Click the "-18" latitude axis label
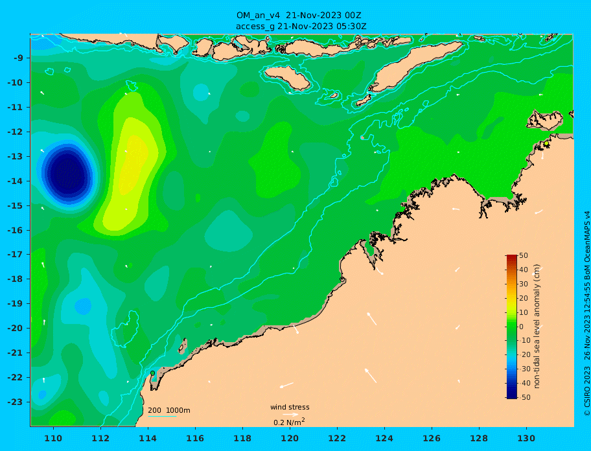The height and width of the screenshot is (451, 591). click(x=16, y=279)
